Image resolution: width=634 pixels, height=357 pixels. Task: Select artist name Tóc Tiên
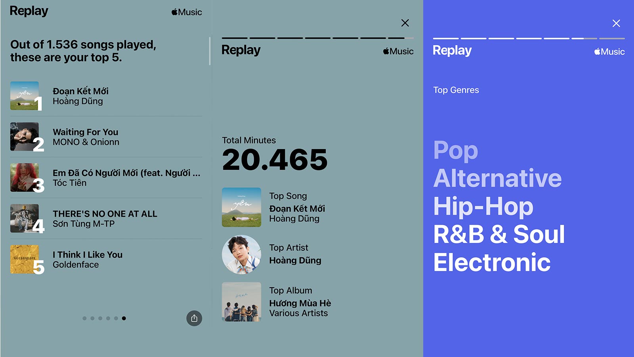69,183
